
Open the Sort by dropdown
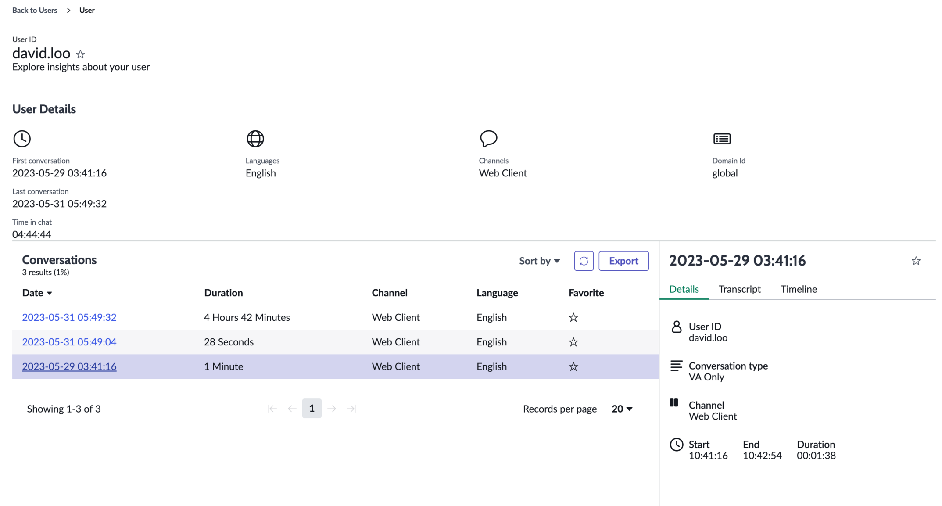[x=539, y=261]
